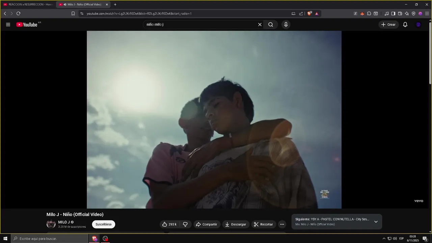Open Brave Shields lion icon

(x=309, y=13)
